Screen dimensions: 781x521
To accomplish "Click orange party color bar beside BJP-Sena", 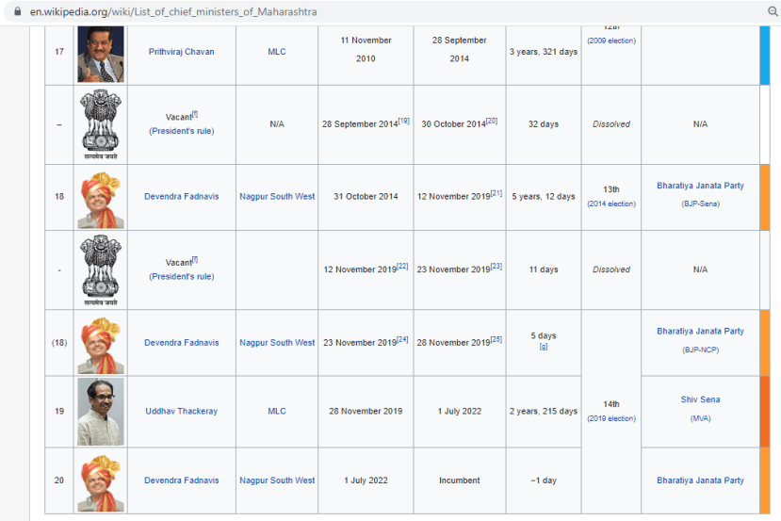I will point(764,197).
